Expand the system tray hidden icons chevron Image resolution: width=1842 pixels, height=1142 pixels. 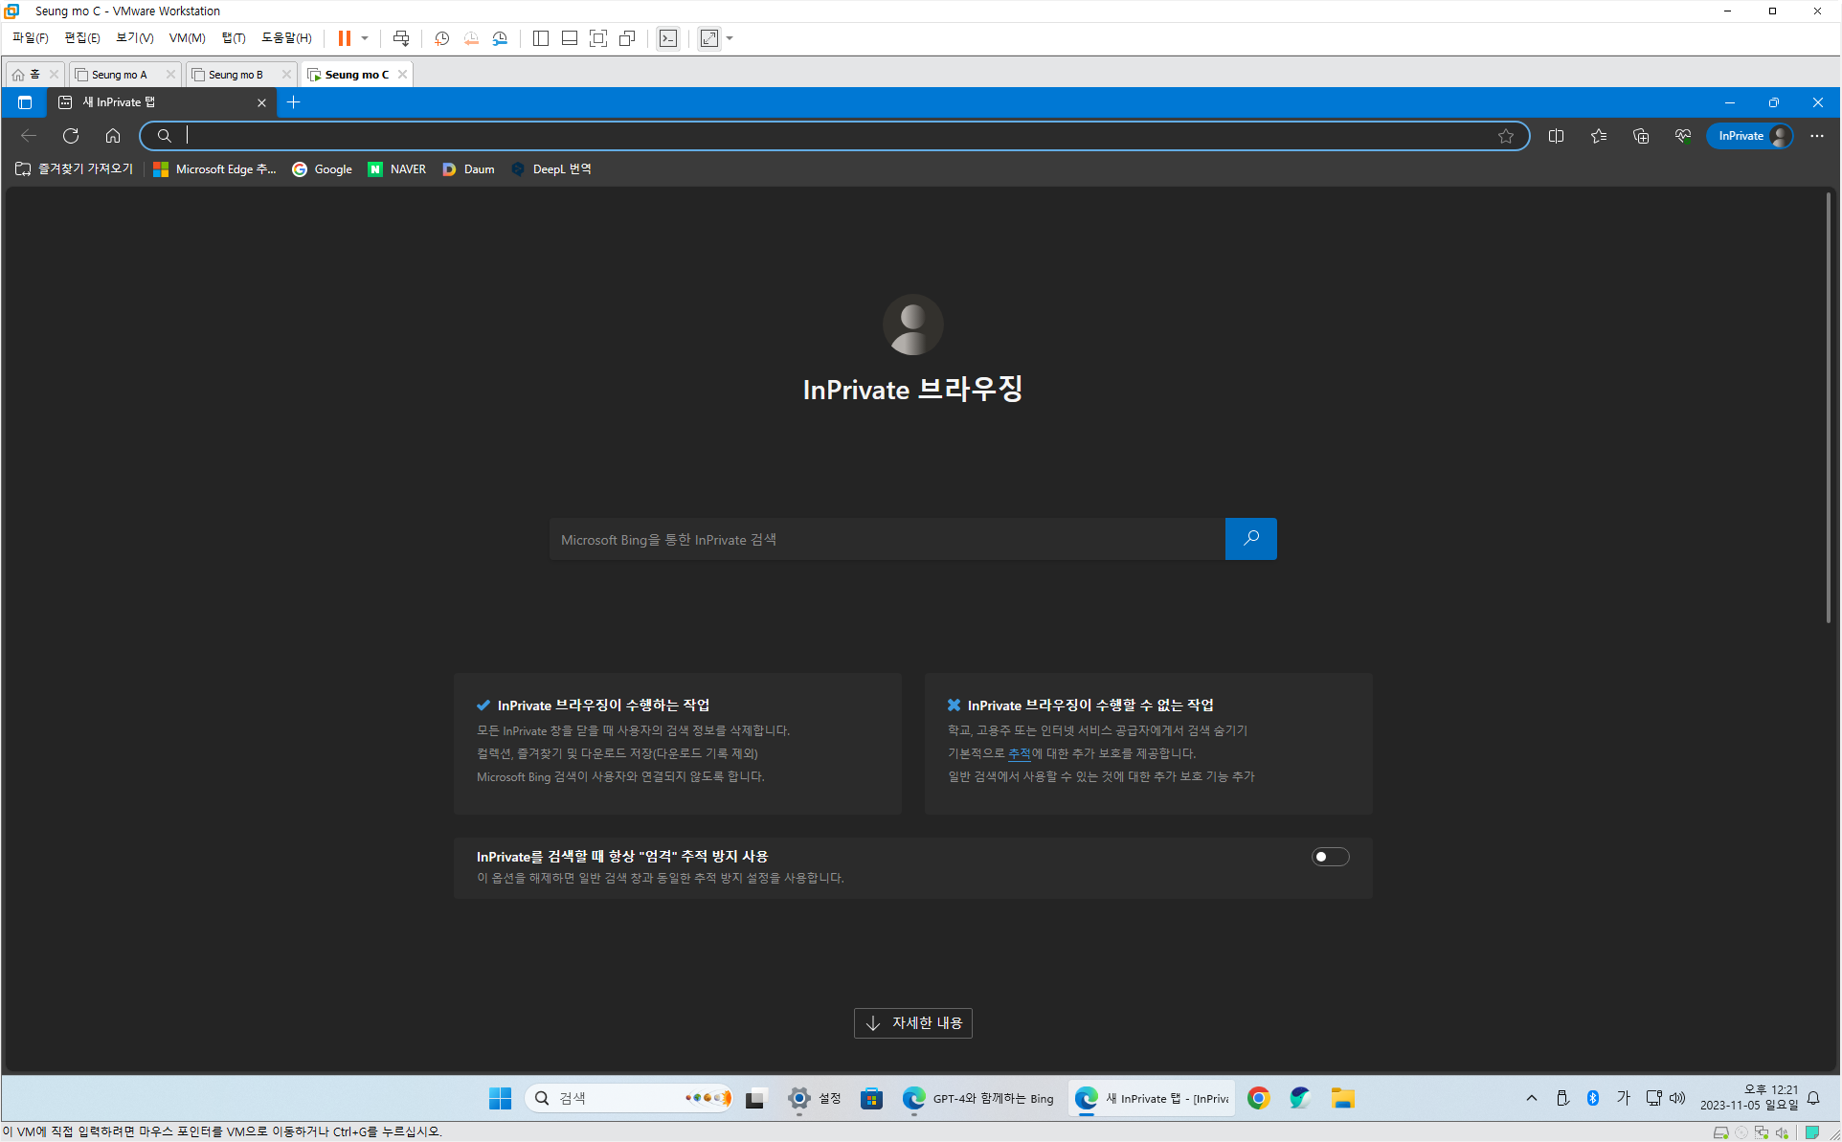tap(1531, 1098)
